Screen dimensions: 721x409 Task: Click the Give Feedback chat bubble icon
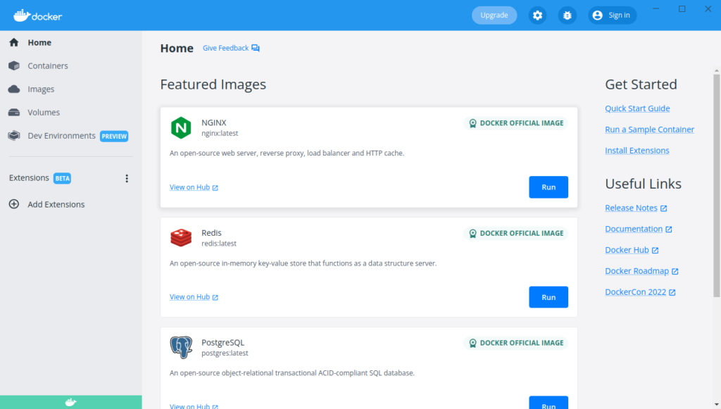256,49
